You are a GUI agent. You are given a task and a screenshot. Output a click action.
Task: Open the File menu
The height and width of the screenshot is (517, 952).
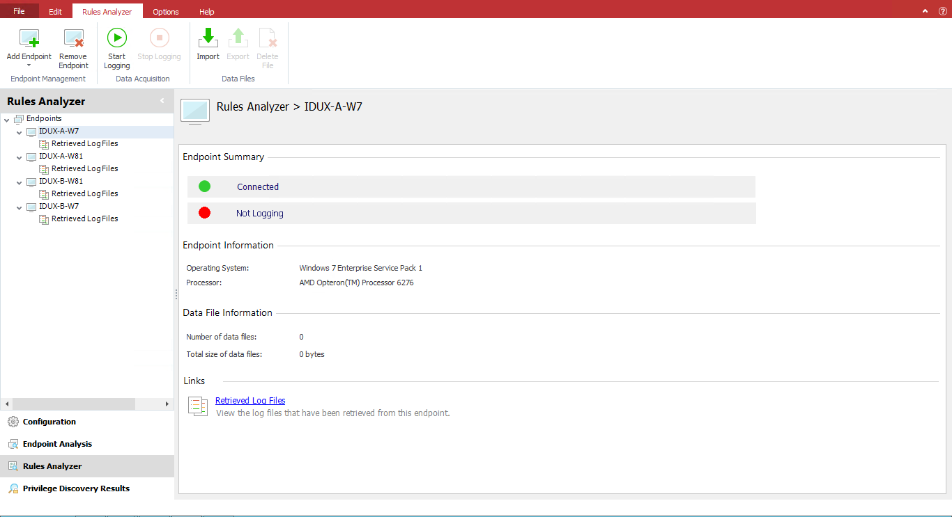[19, 11]
